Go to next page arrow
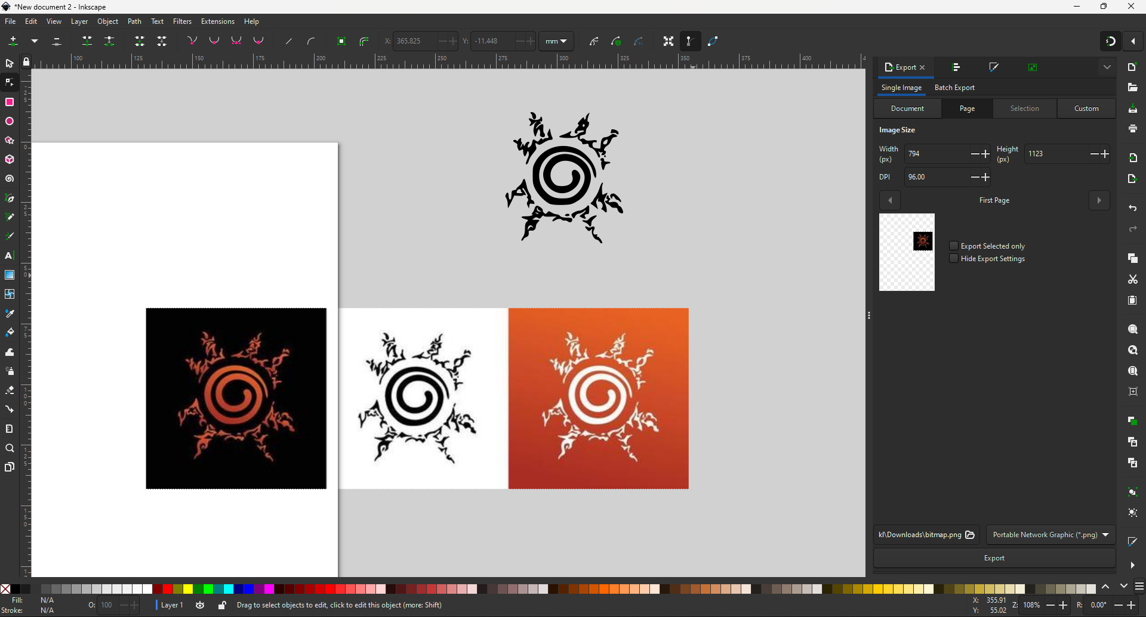 tap(1099, 200)
